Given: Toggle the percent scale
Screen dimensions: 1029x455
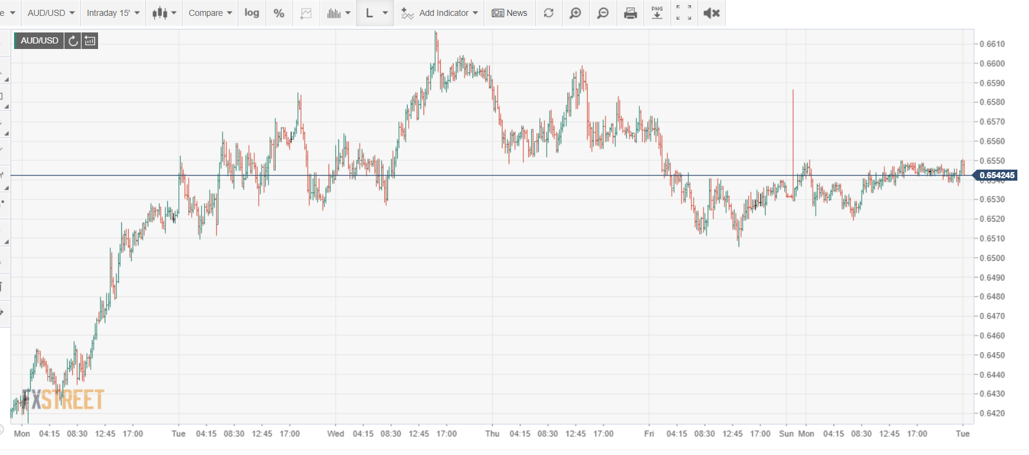Looking at the screenshot, I should tap(279, 13).
